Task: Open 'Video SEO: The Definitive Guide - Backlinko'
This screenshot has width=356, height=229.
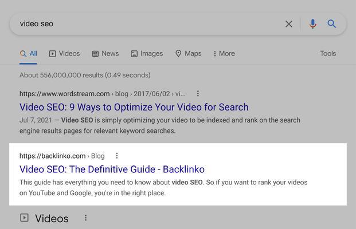Action: coord(112,169)
